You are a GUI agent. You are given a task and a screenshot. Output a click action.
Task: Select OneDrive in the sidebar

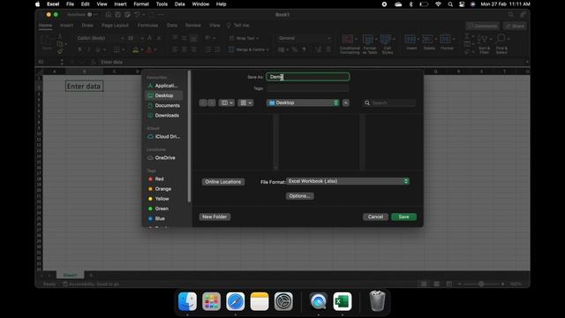tap(163, 158)
